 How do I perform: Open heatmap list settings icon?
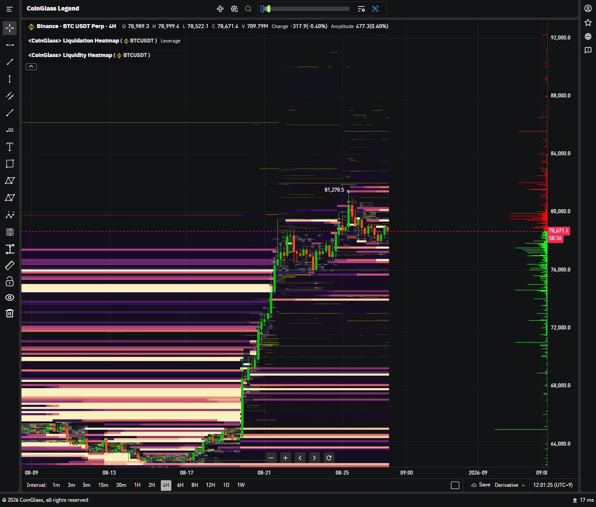[x=362, y=9]
